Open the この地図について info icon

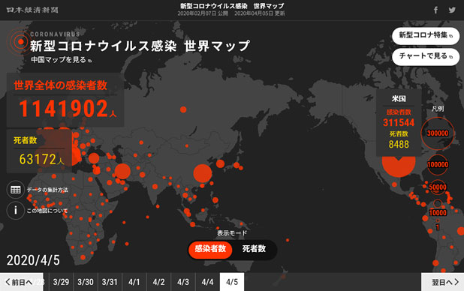[15, 210]
